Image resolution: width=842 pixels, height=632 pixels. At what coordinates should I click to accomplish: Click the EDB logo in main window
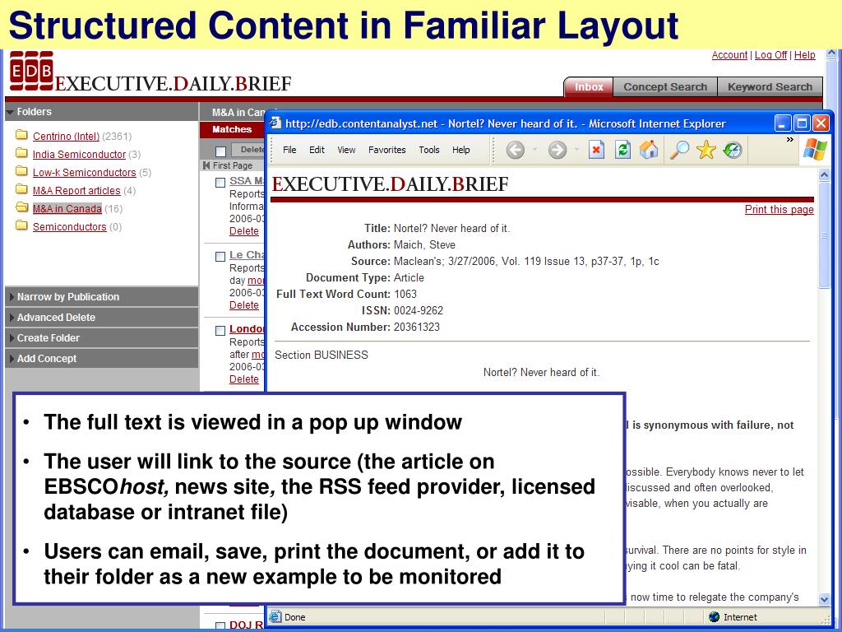point(32,71)
